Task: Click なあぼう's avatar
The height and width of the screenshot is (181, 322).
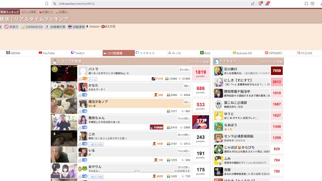Action: click(x=219, y=127)
